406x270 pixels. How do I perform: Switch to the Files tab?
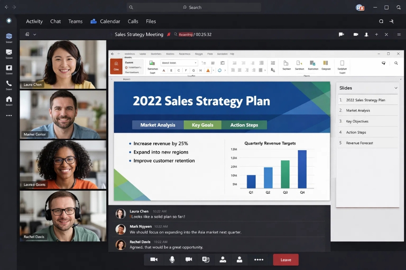(x=151, y=21)
